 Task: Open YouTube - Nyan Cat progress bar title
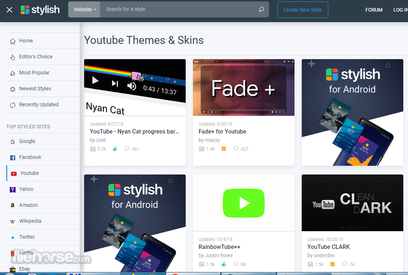click(135, 131)
